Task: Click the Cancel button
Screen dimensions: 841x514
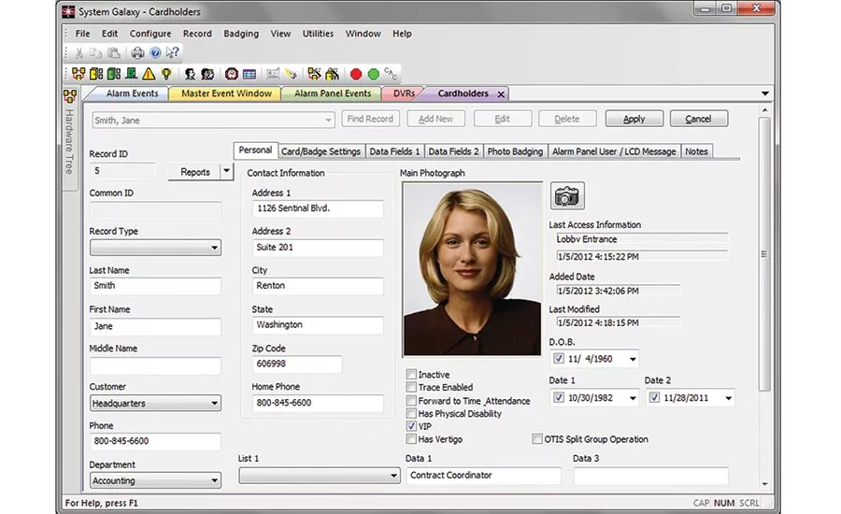Action: (x=698, y=119)
